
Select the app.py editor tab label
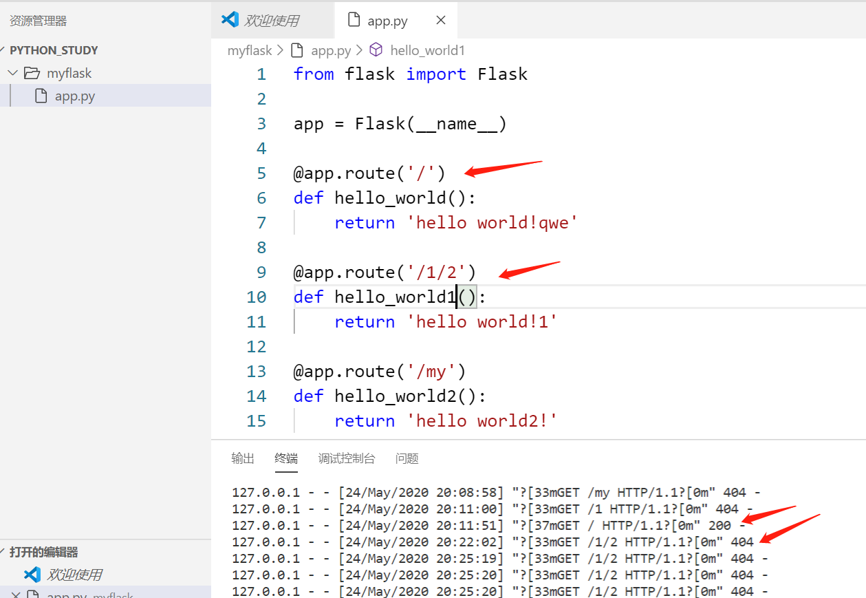pyautogui.click(x=388, y=21)
